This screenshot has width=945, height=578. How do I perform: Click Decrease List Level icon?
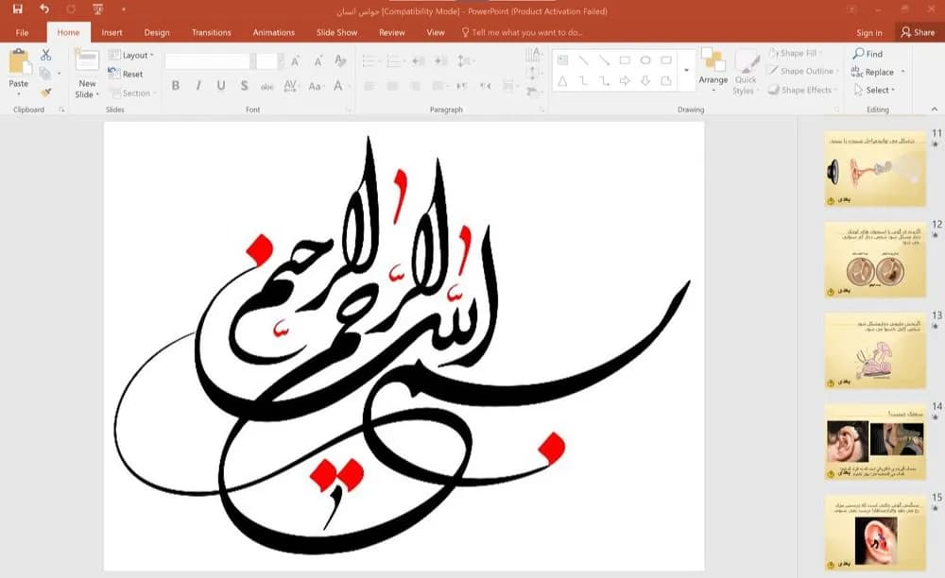pos(419,60)
